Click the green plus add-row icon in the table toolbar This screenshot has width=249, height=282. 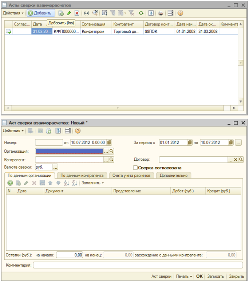tap(10, 183)
